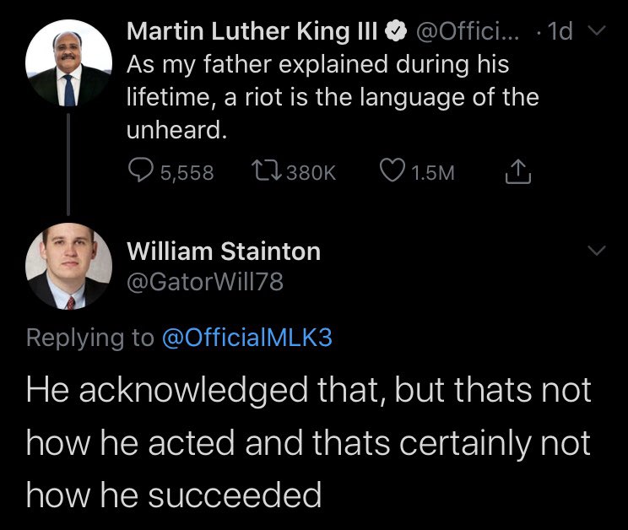628x530 pixels.
Task: View the 1.5M likes count
Action: click(x=433, y=172)
